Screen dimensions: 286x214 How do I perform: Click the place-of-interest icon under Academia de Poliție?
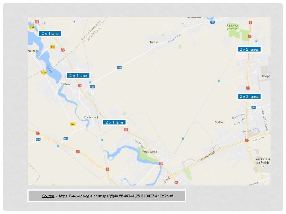[x=263, y=166]
